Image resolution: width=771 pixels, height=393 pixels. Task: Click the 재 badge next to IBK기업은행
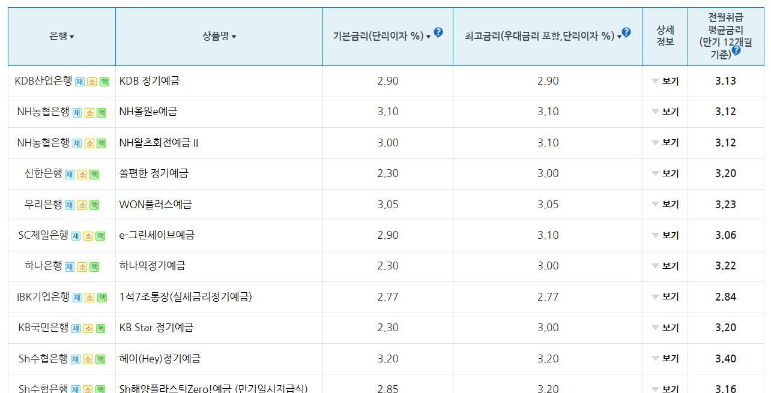(77, 298)
